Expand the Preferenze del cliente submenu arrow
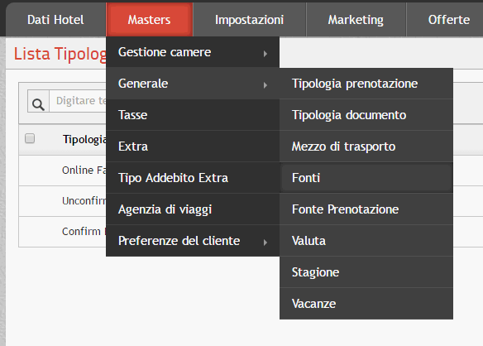Screen dimensions: 483x346 click(265, 243)
